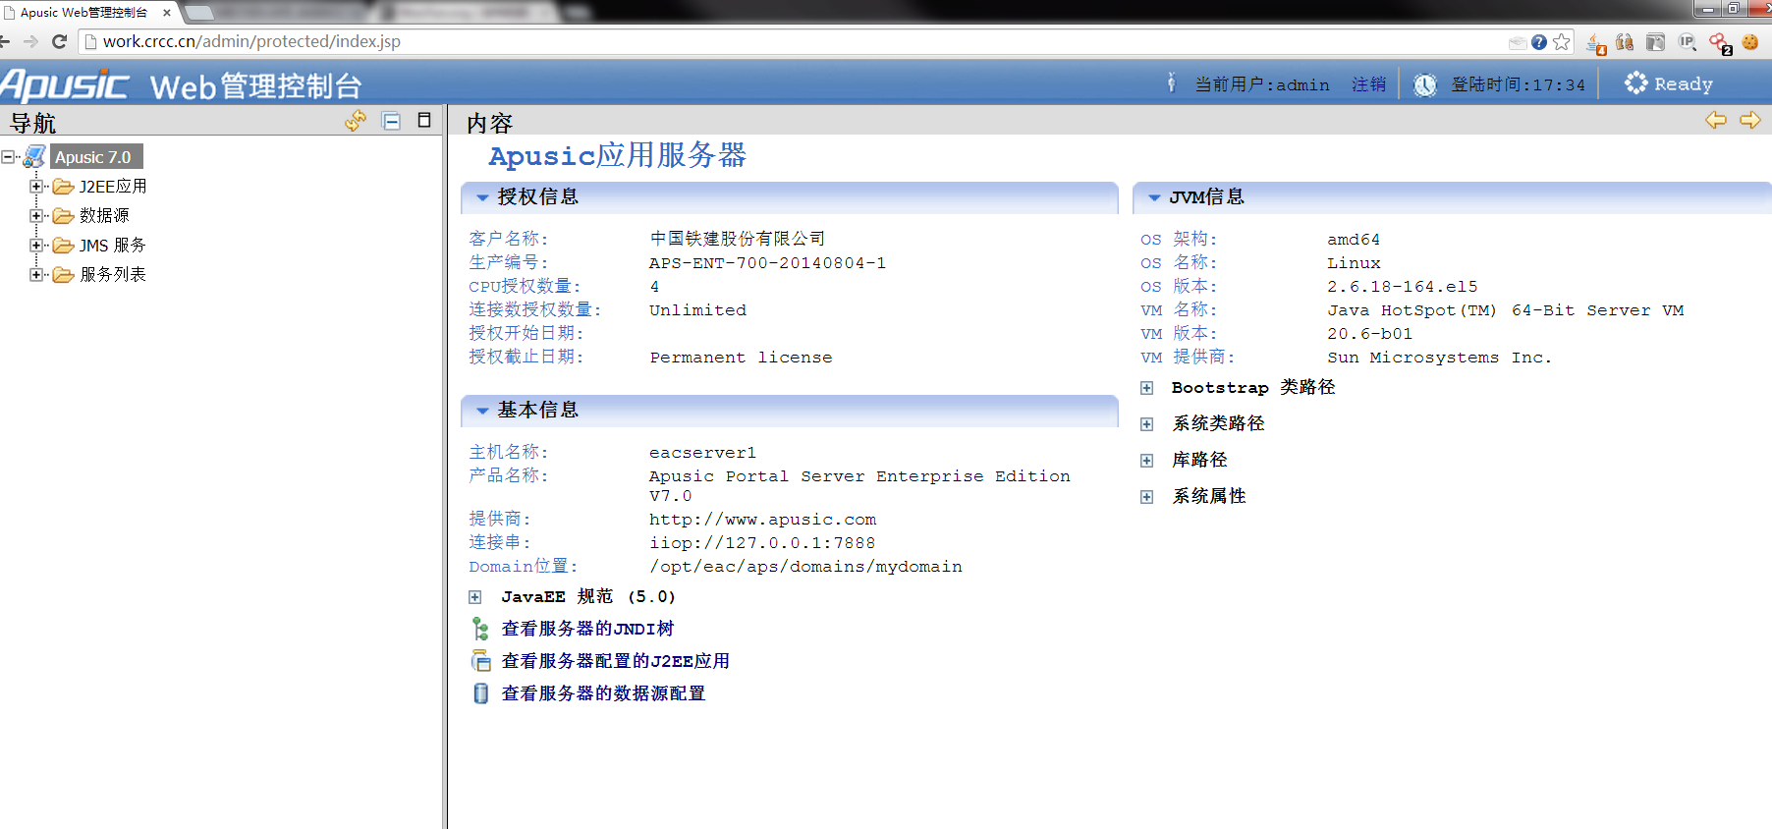Click the binoculars extension icon
The image size is (1772, 829).
[1625, 42]
